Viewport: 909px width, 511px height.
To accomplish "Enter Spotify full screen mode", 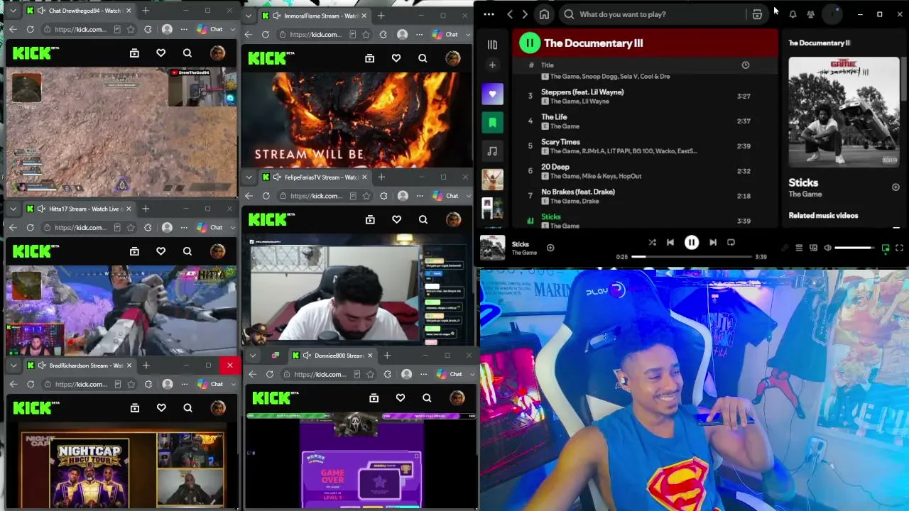I will point(899,248).
